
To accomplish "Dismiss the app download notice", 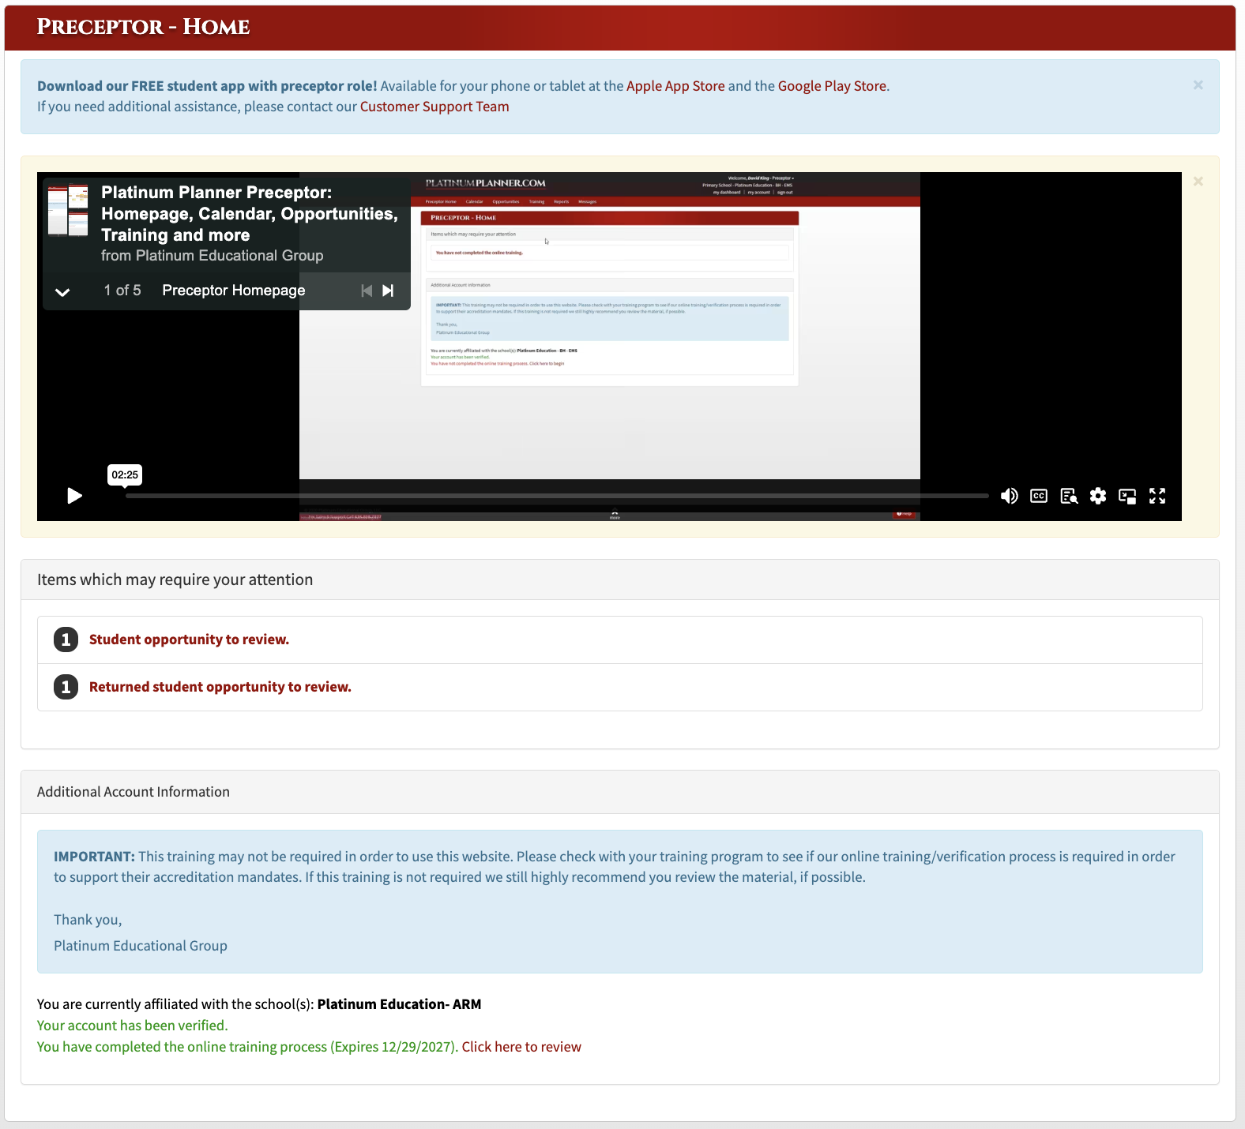I will tap(1198, 85).
